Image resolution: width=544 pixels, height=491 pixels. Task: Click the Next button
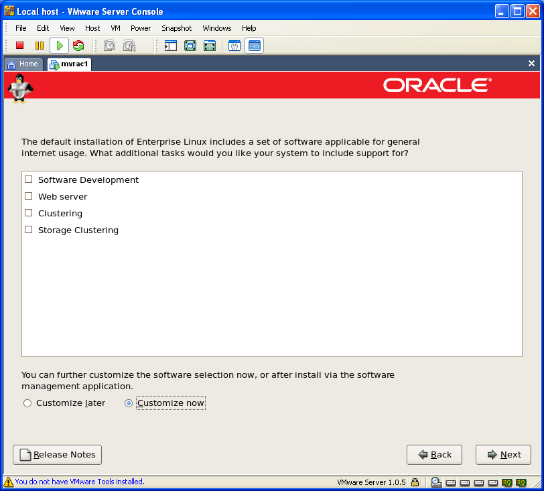point(503,455)
